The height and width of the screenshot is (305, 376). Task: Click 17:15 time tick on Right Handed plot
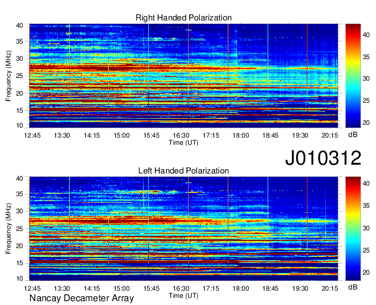pos(211,135)
